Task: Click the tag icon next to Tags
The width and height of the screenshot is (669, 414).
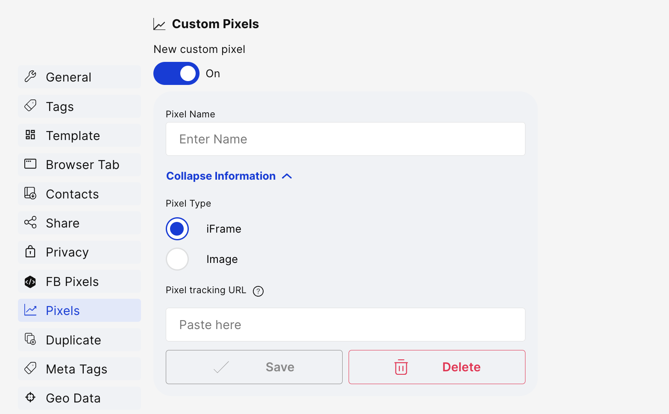Action: (30, 105)
